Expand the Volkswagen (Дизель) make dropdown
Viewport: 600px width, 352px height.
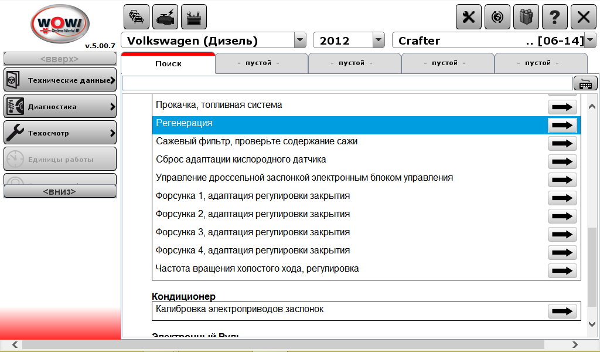(x=300, y=40)
